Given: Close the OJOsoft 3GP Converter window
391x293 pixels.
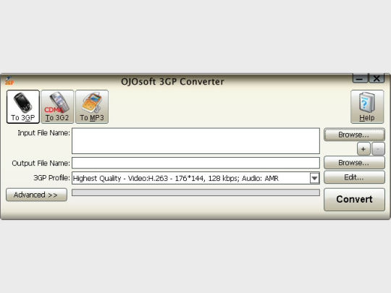Looking at the screenshot, I should point(377,78).
